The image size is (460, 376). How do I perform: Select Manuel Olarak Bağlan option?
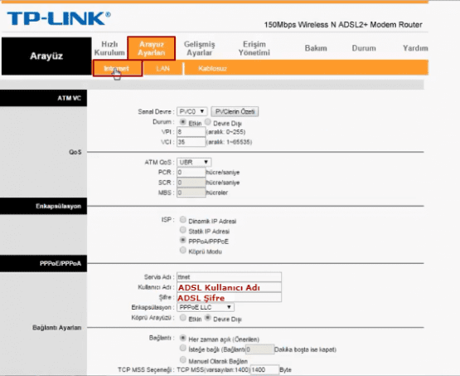pos(183,359)
